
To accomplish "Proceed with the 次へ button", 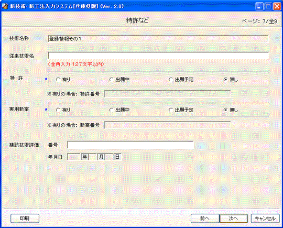I will (x=234, y=219).
